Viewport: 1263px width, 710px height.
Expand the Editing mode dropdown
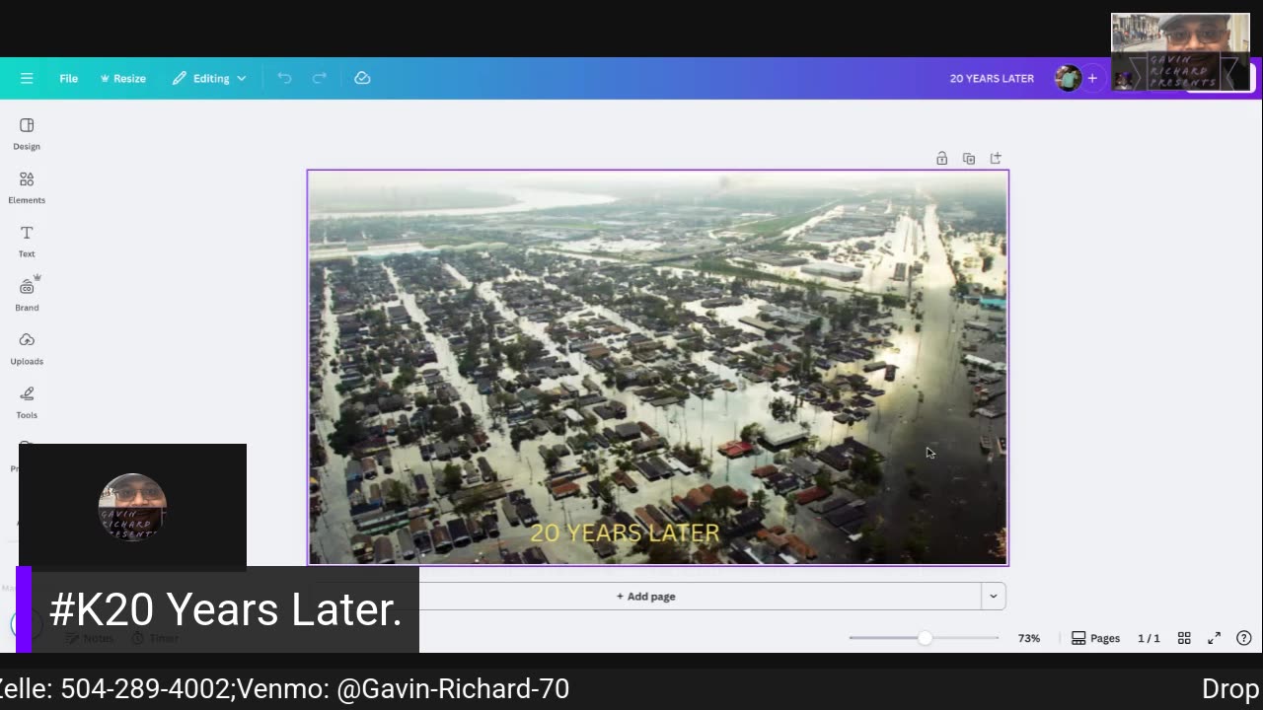[209, 78]
